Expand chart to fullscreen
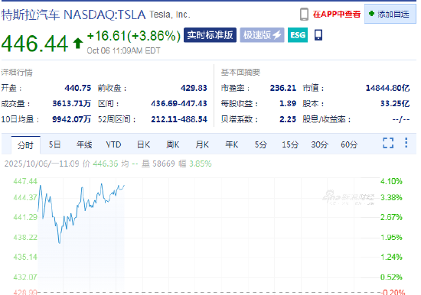The height and width of the screenshot is (295, 421). 388,143
